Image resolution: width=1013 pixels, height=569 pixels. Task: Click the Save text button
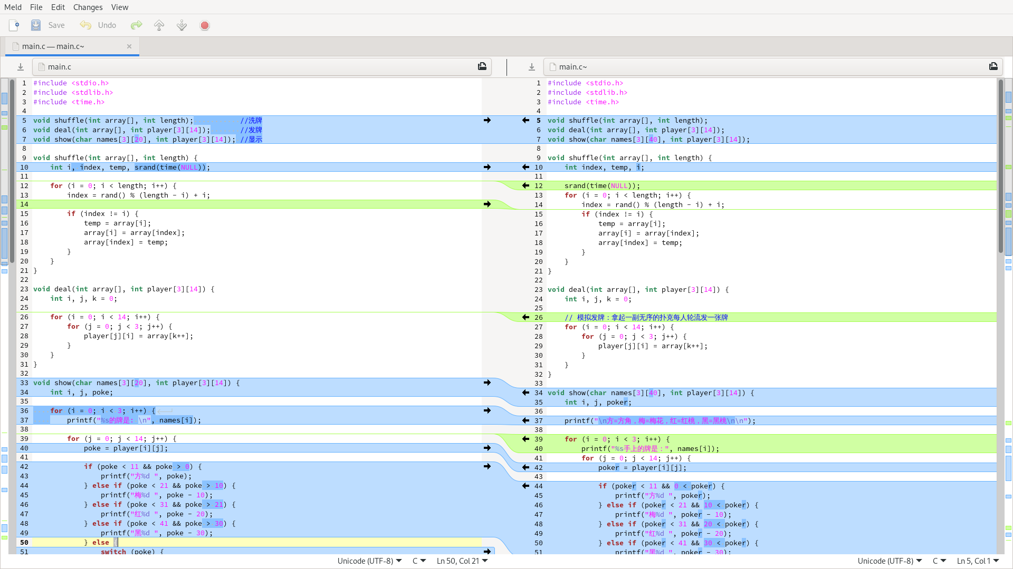click(56, 25)
